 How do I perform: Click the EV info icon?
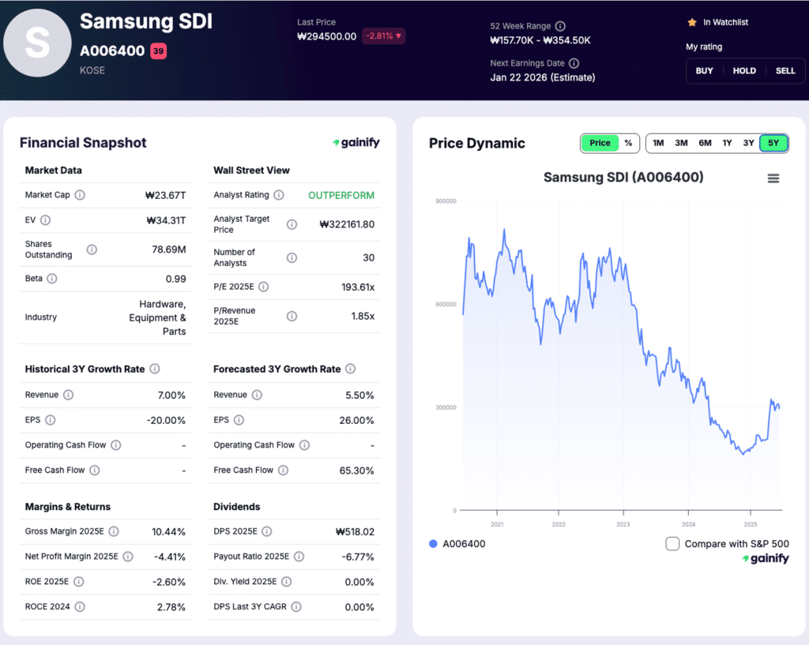[45, 219]
